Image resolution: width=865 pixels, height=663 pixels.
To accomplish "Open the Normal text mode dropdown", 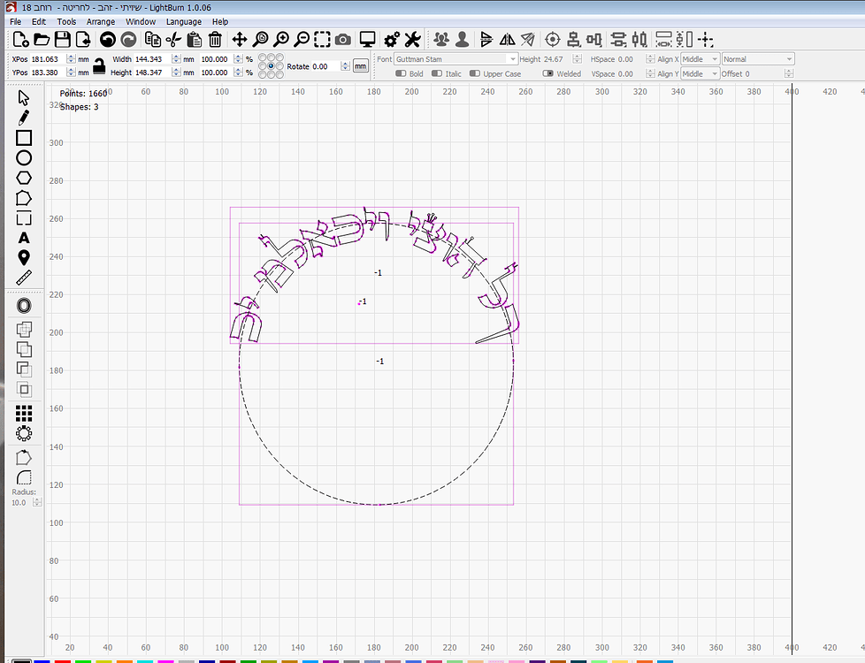I will [758, 59].
